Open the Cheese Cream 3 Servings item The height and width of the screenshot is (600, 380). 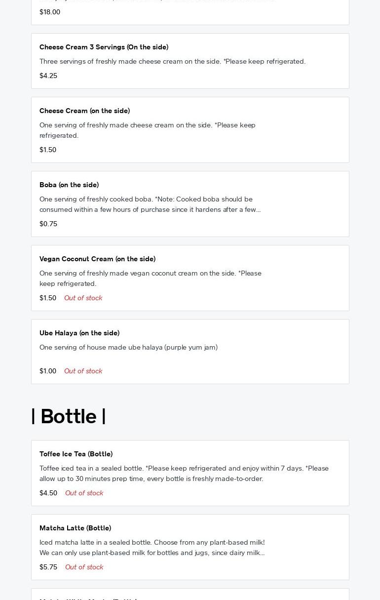(x=104, y=47)
